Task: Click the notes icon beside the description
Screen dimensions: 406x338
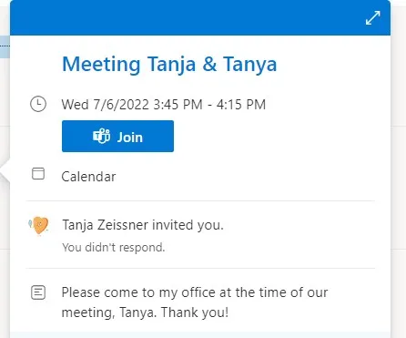Action: pos(38,292)
